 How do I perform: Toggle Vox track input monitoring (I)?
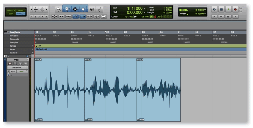click(x=15, y=64)
